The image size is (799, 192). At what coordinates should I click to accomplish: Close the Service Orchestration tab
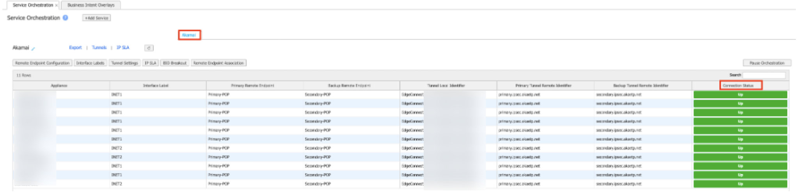pyautogui.click(x=57, y=5)
